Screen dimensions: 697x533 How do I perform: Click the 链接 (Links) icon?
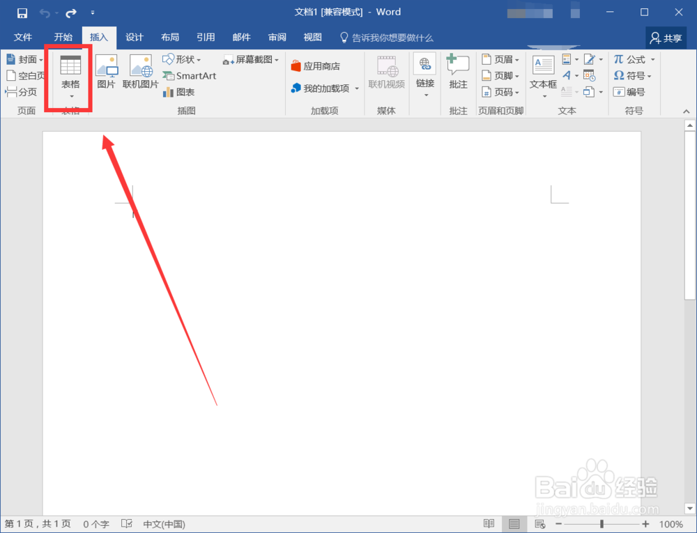(425, 65)
